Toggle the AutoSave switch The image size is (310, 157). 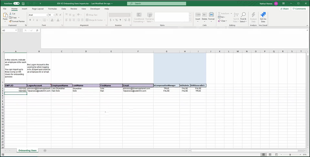tap(16, 3)
